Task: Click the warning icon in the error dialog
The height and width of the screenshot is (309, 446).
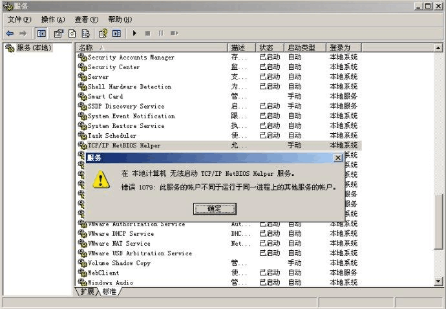Action: coord(101,179)
